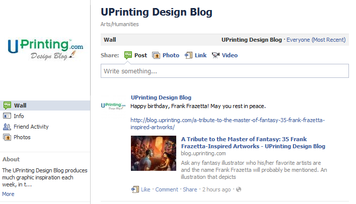Filter wall by UPrinting Design Blog posts
This screenshot has width=356, height=204.
252,40
